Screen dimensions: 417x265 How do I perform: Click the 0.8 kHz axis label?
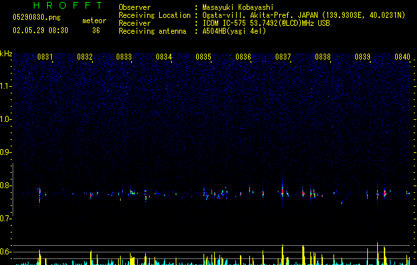(6, 185)
